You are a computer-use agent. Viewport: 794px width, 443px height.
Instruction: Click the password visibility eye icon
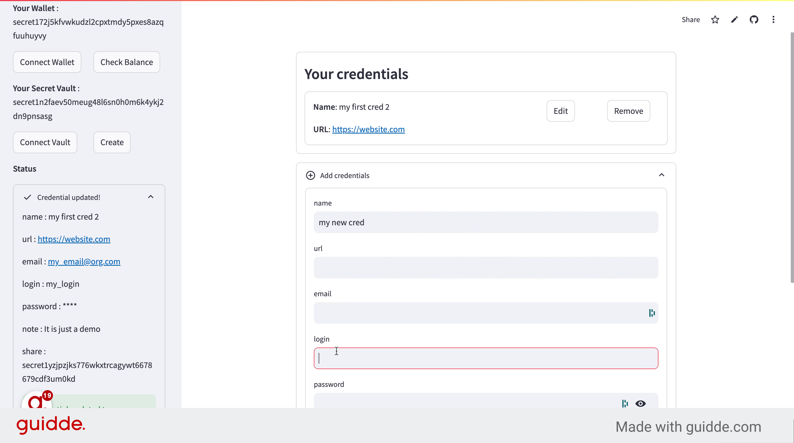coord(641,403)
